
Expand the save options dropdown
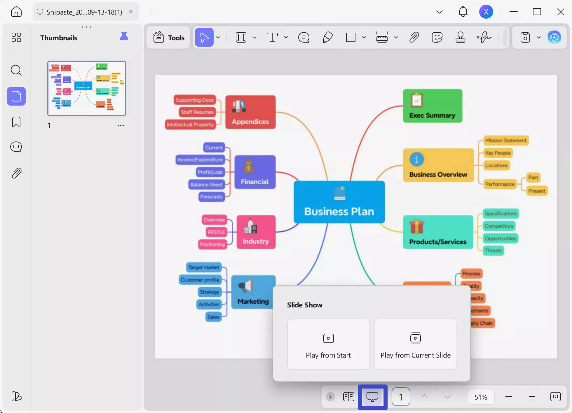pos(539,37)
